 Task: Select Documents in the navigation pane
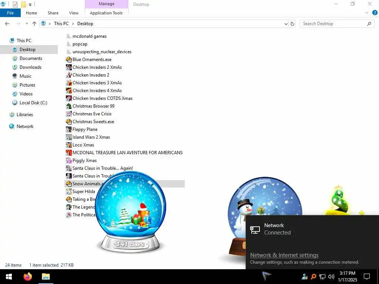click(x=31, y=58)
